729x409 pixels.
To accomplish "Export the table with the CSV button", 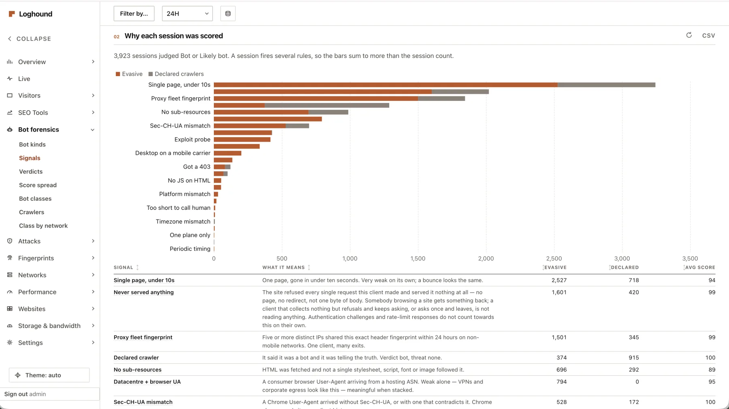I will (x=708, y=36).
